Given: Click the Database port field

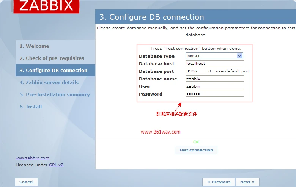Looking at the screenshot, I should [195, 71].
